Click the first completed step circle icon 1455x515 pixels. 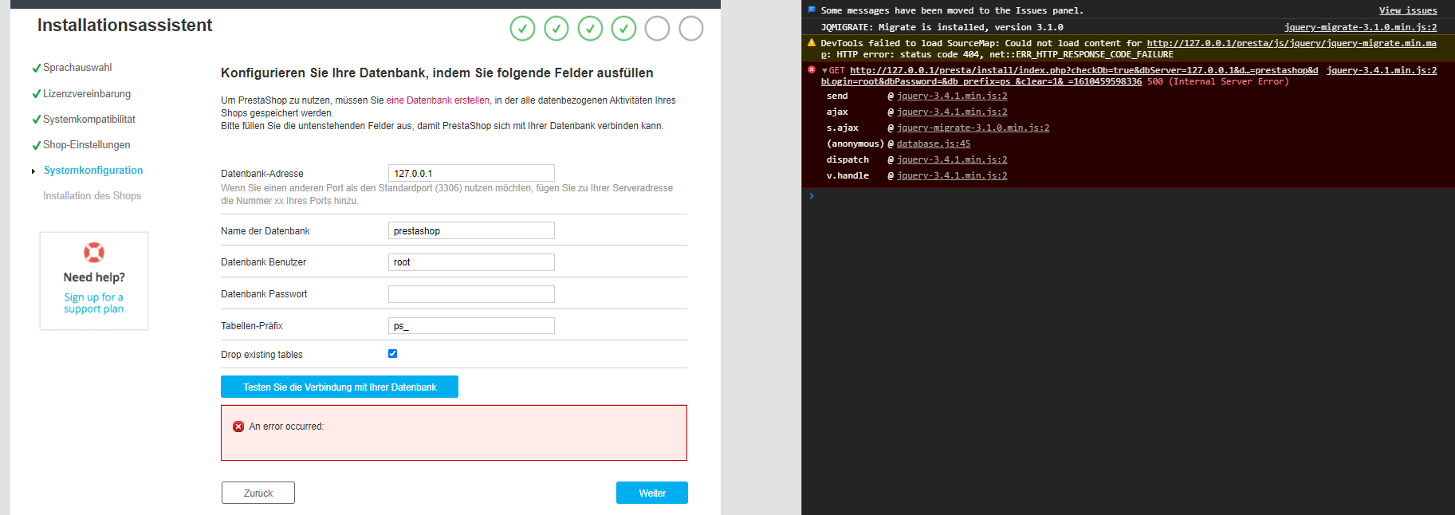[522, 29]
